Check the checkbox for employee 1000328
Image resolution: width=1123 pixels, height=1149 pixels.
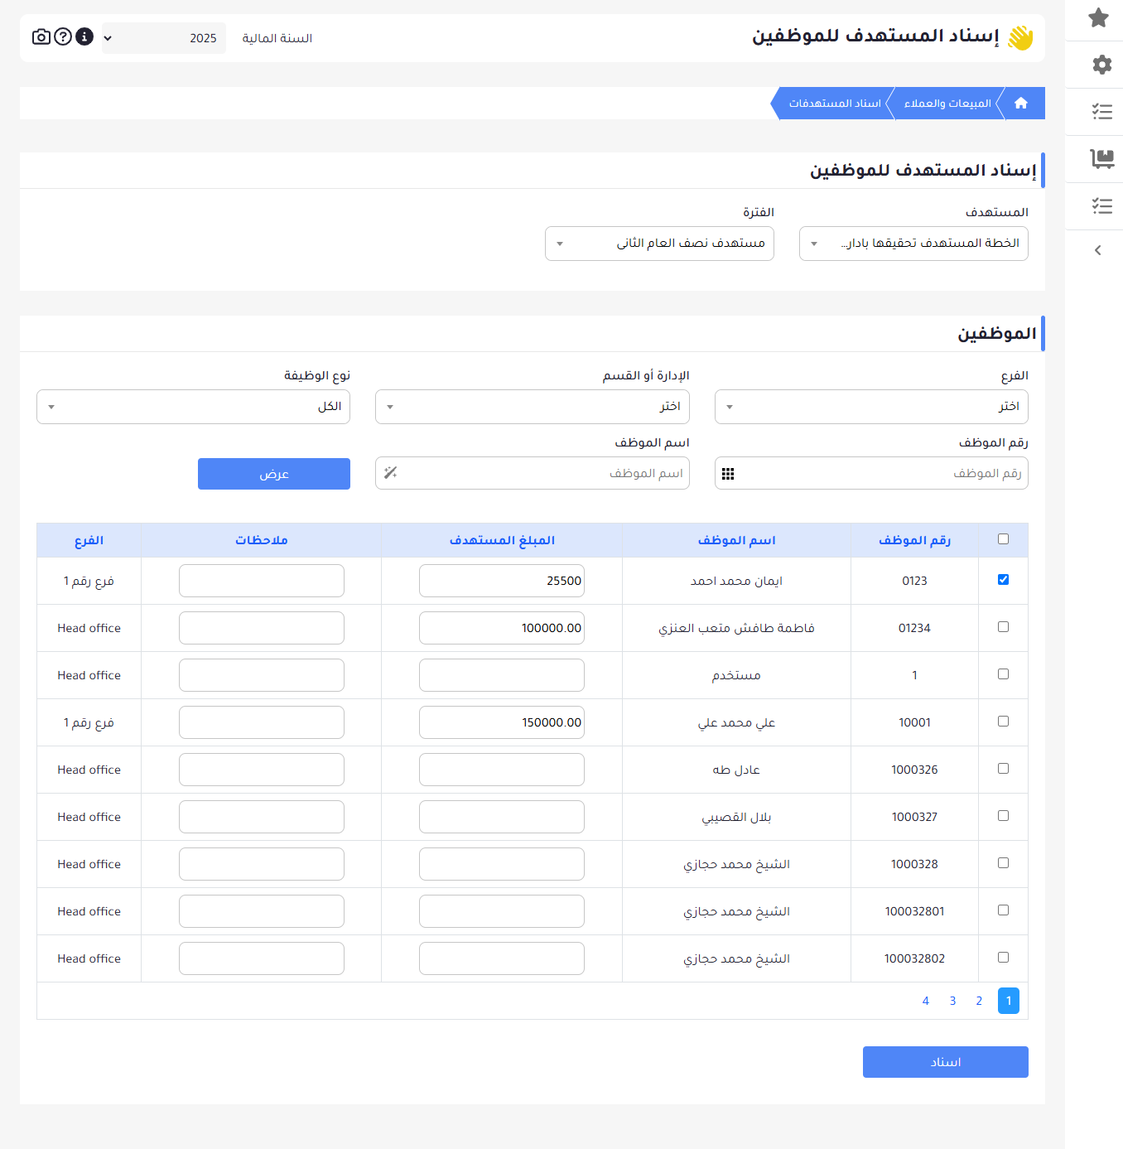coord(1003,863)
